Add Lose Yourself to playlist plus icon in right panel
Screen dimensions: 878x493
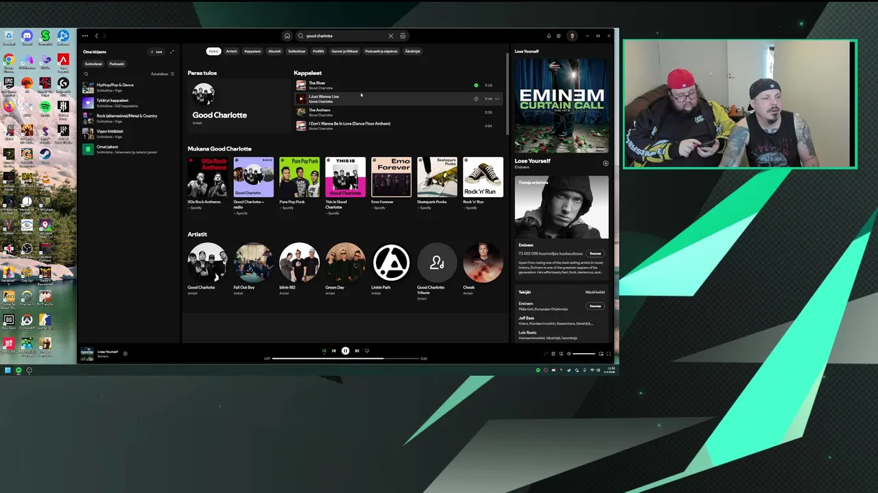pyautogui.click(x=606, y=163)
